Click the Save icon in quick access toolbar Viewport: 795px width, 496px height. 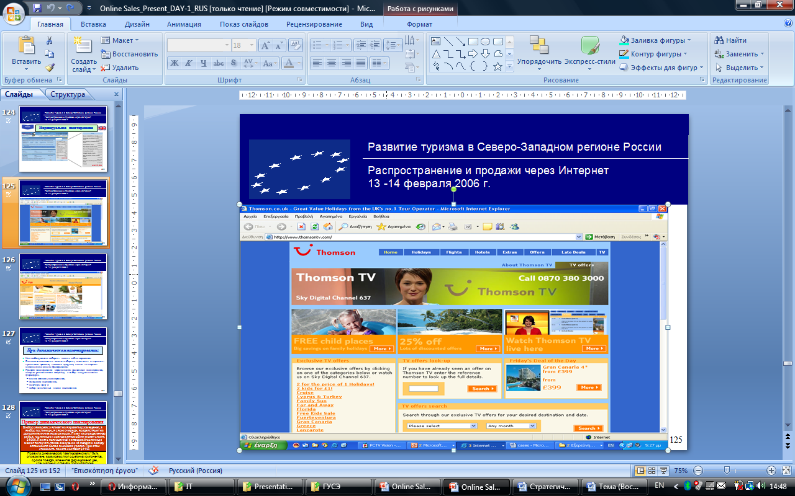pyautogui.click(x=37, y=9)
